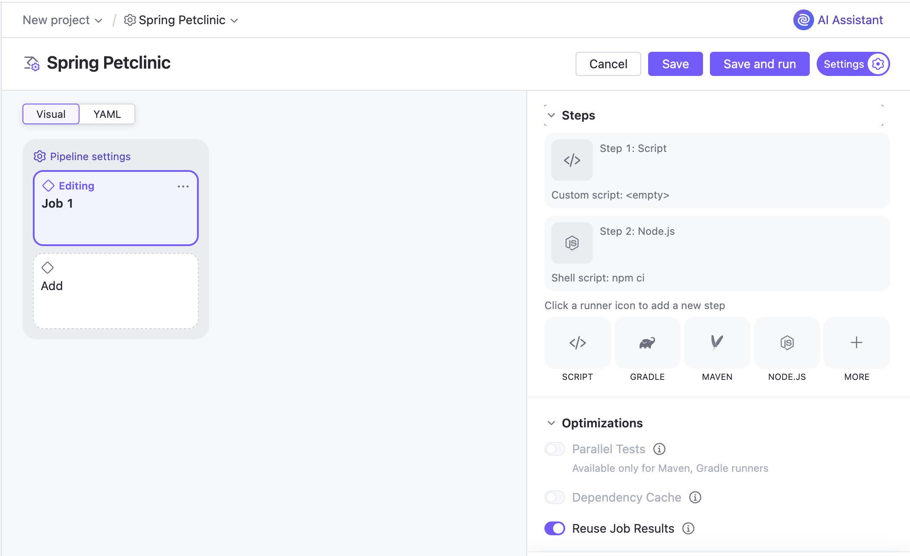Add a Script runner step
The image size is (910, 556).
tap(577, 343)
